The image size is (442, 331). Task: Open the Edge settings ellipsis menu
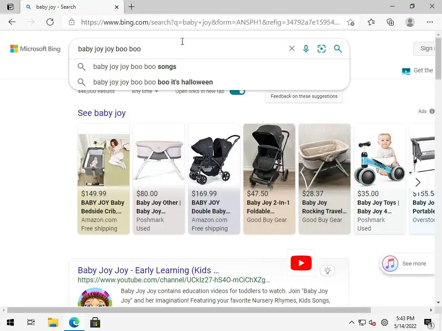coord(429,22)
